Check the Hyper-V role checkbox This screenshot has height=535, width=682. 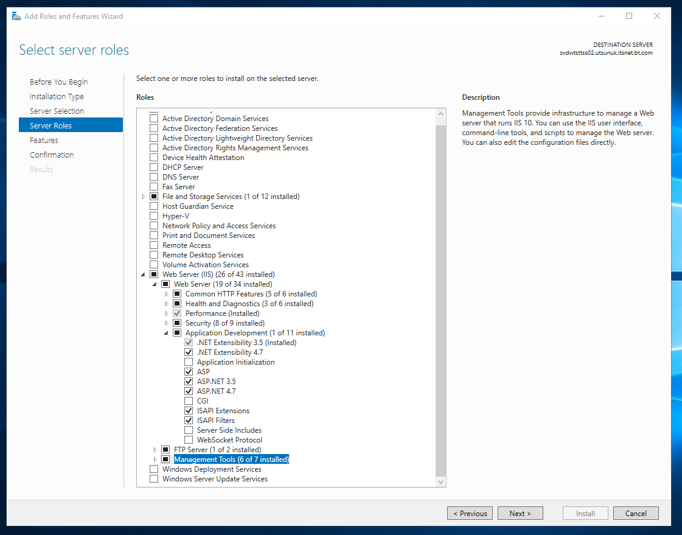(154, 215)
